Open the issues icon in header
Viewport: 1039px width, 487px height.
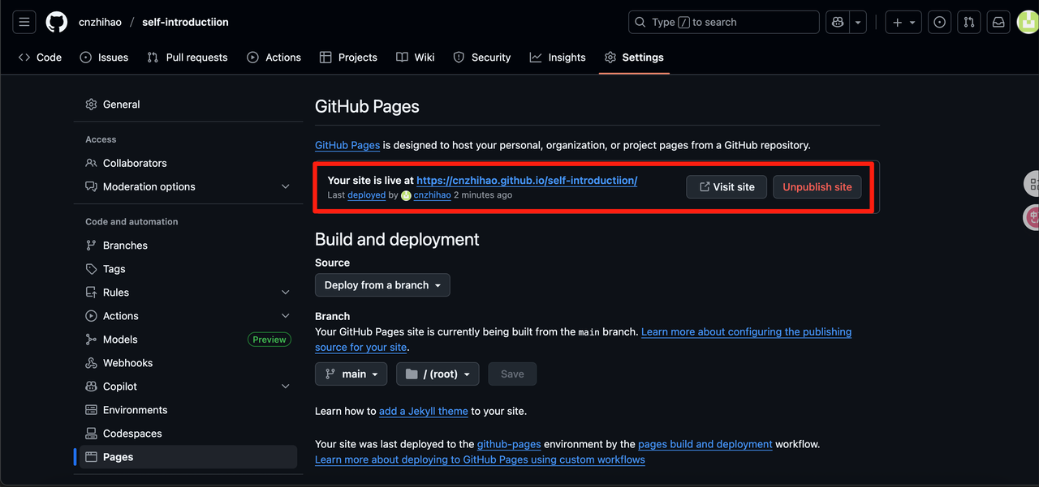[939, 23]
